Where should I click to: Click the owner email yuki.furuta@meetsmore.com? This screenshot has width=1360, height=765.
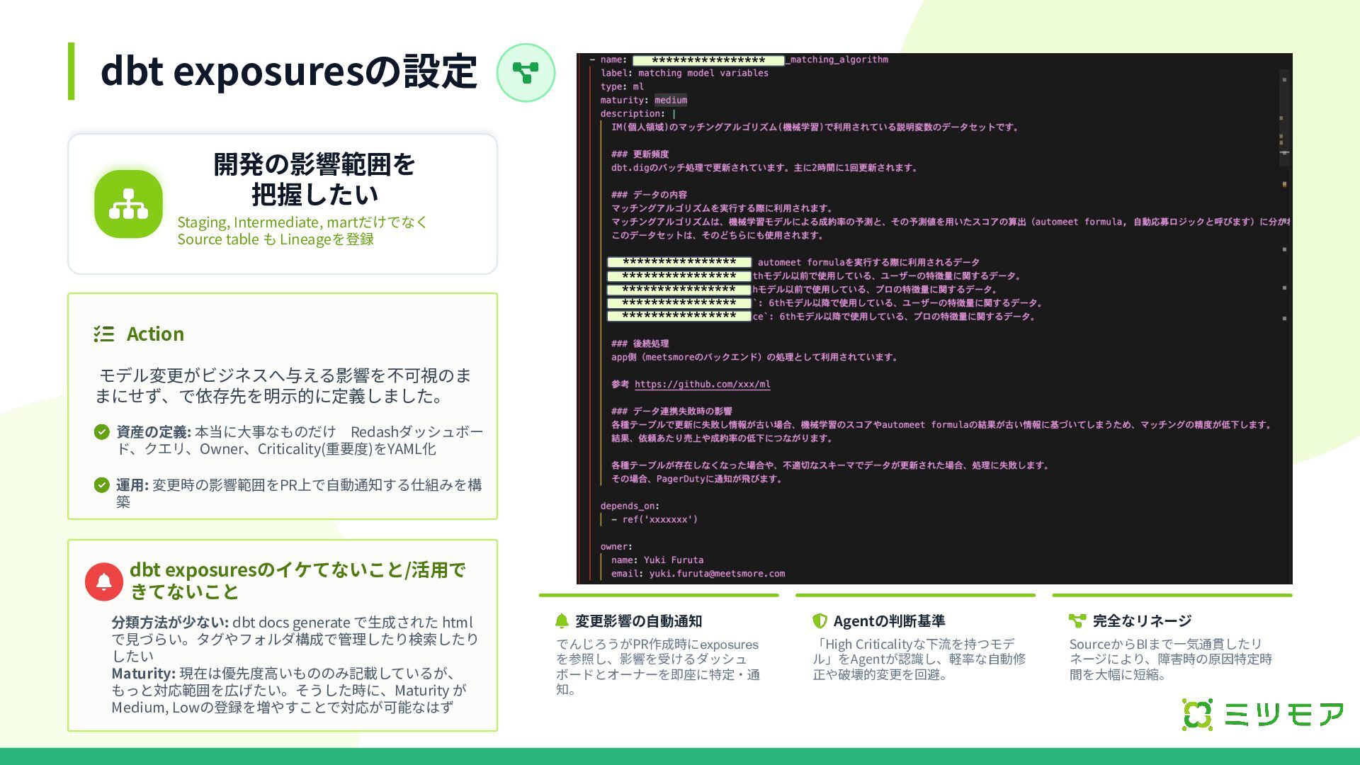(717, 574)
